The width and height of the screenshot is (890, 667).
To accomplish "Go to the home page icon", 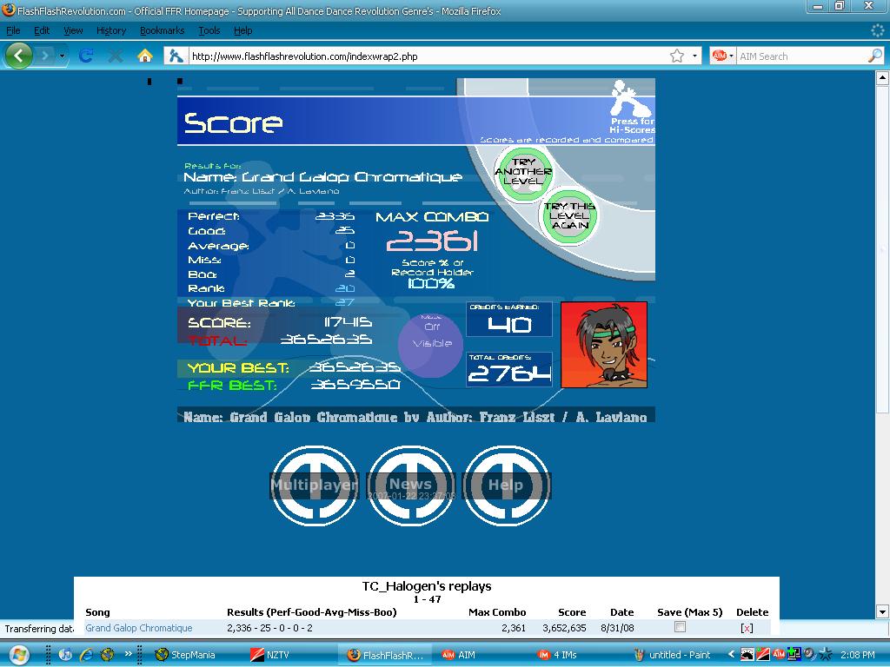I will (x=145, y=56).
